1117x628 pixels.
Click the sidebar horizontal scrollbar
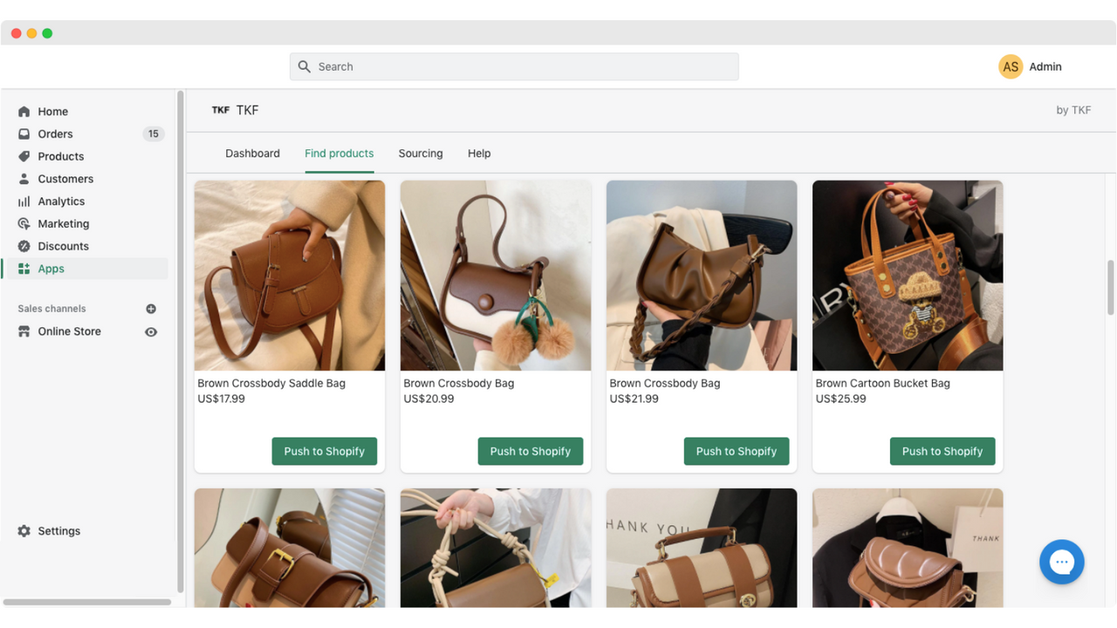(x=87, y=602)
